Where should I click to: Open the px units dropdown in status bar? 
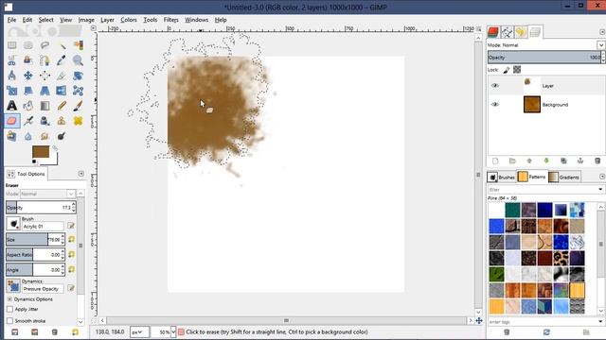click(139, 331)
